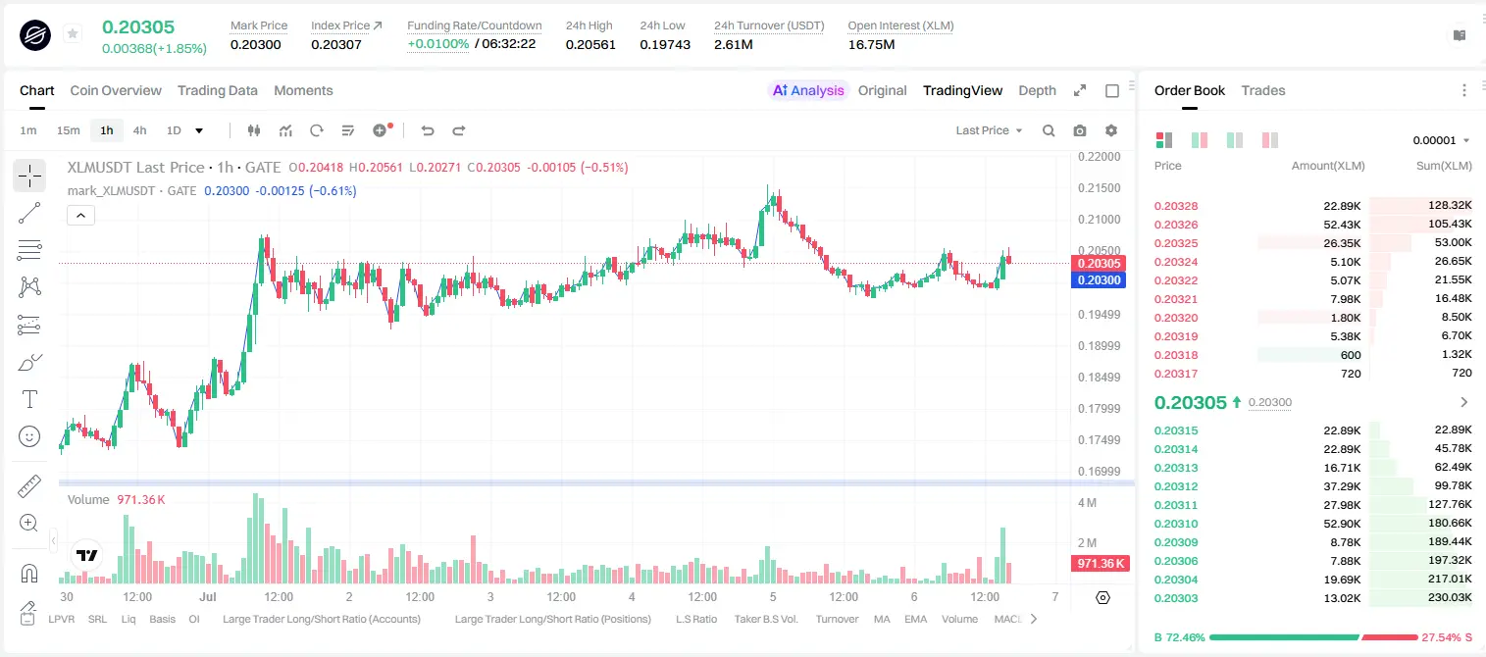Screen dimensions: 1486x657
Task: Open the Last Price dropdown
Action: 989,130
